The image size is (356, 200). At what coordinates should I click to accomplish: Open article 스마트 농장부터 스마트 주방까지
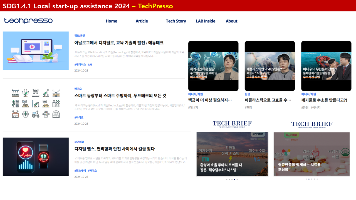point(120,96)
